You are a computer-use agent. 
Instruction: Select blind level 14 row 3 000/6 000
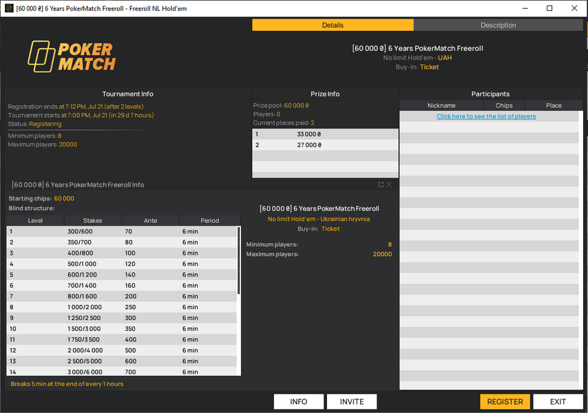pyautogui.click(x=122, y=372)
